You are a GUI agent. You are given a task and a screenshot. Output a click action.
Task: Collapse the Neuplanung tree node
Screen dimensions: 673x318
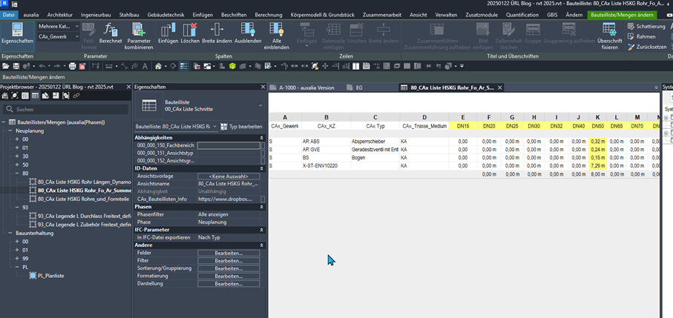pyautogui.click(x=10, y=130)
